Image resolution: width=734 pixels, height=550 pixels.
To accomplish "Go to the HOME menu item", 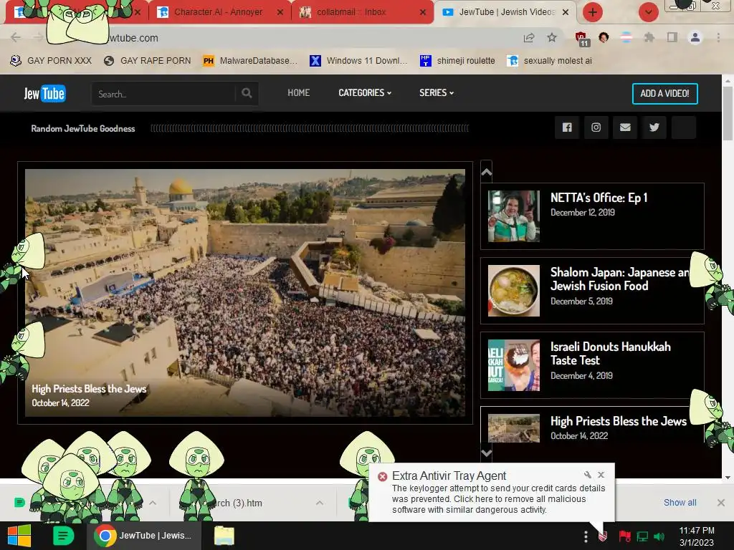I will (299, 92).
